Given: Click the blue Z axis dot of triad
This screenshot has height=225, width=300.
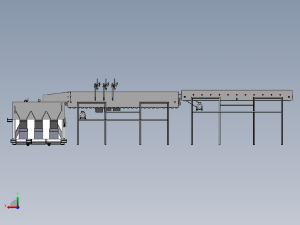Looking at the screenshot, I should (18, 208).
